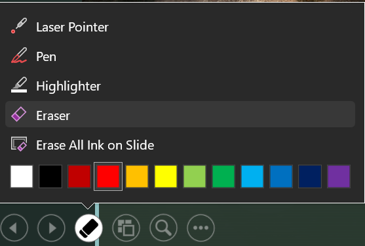Open the See All Slides view
This screenshot has width=365, height=246.
click(x=126, y=228)
